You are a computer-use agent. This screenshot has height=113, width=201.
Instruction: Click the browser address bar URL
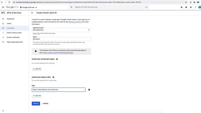pyautogui.click(x=78, y=2)
